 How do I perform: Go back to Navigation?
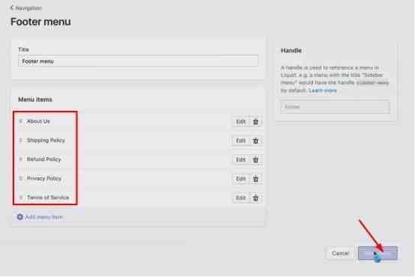26,8
